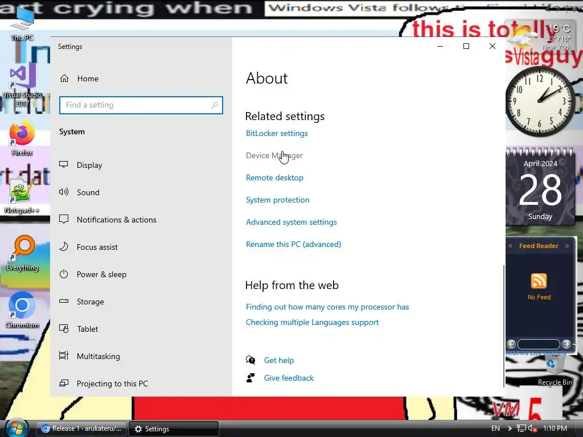Image resolution: width=583 pixels, height=437 pixels.
Task: Click the Feed Reader forward arrow button
Action: tap(566, 344)
